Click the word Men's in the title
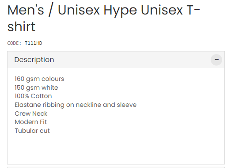231x168 pixels. point(26,10)
